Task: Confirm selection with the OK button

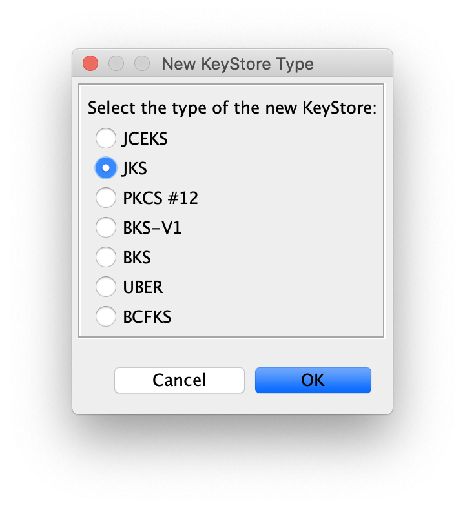Action: point(313,380)
